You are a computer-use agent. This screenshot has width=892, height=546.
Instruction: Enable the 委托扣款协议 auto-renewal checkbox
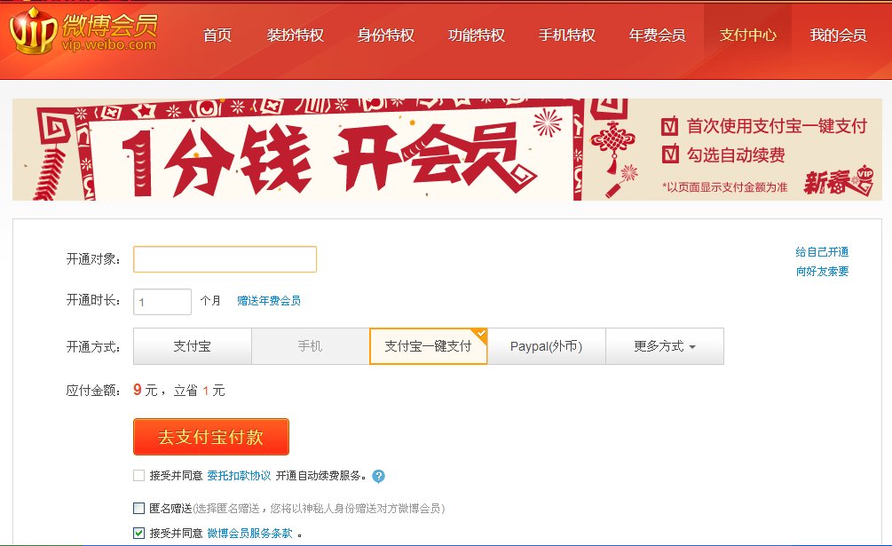click(x=138, y=476)
